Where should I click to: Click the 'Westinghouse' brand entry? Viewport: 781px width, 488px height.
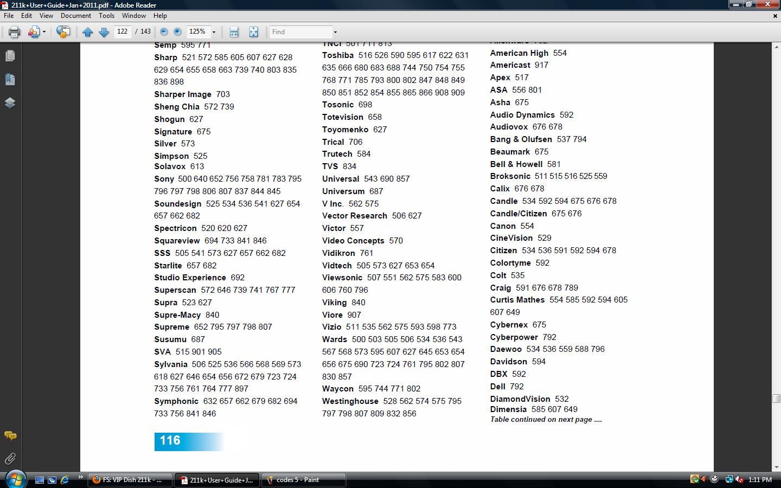point(350,401)
